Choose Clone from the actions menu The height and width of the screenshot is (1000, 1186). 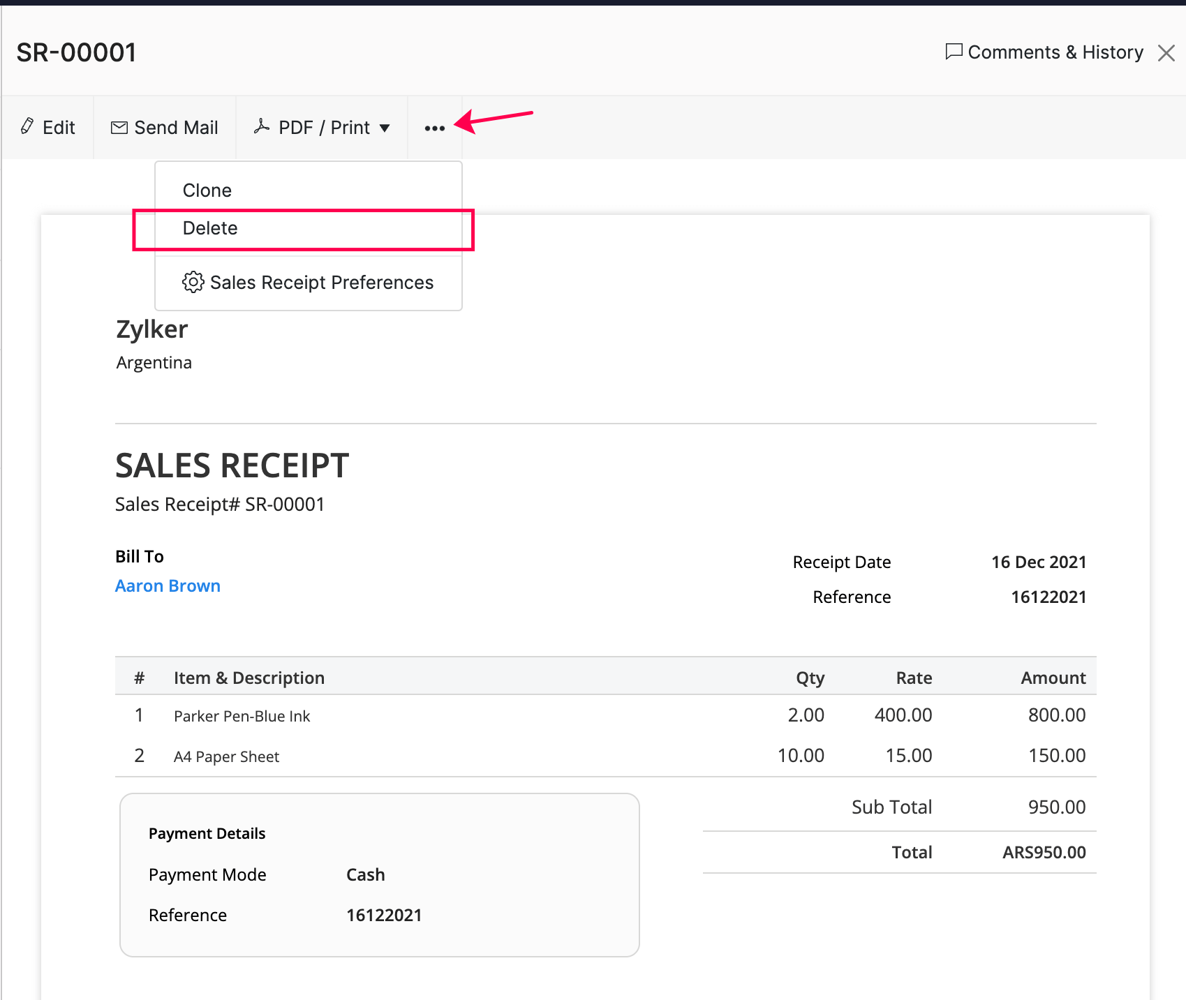coord(207,189)
